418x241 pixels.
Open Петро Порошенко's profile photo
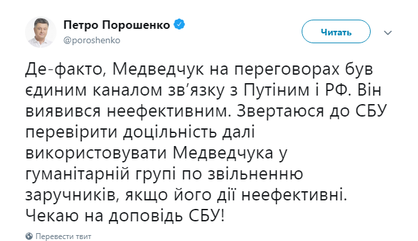[x=41, y=32]
